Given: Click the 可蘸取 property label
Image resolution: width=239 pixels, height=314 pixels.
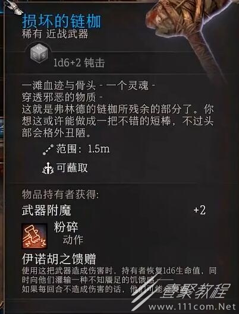Looking at the screenshot, I should coord(72,168).
